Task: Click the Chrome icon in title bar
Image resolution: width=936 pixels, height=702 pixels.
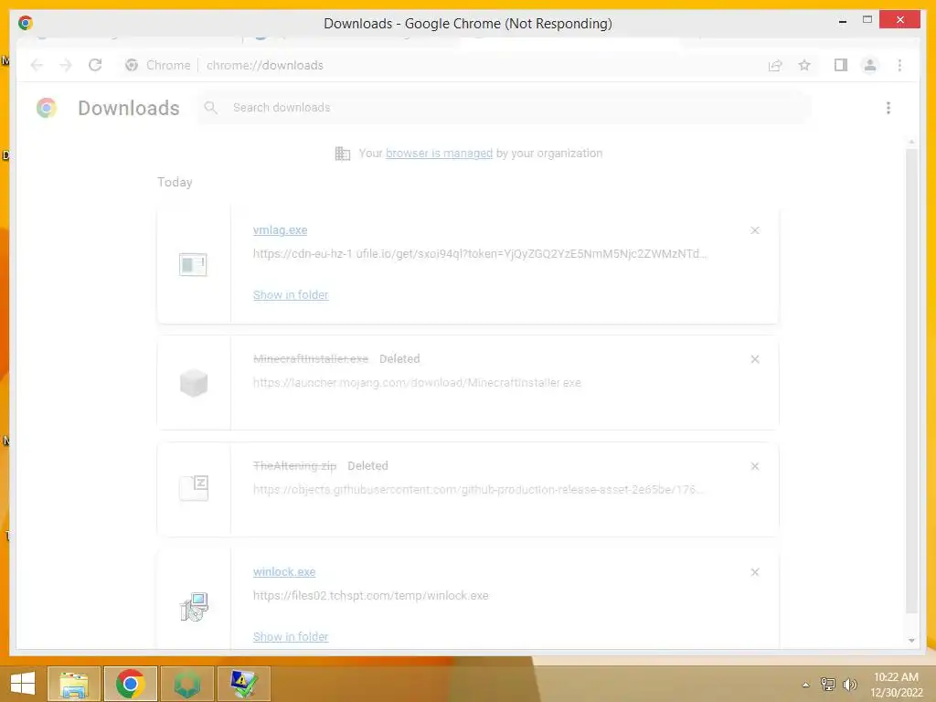Action: pyautogui.click(x=26, y=23)
